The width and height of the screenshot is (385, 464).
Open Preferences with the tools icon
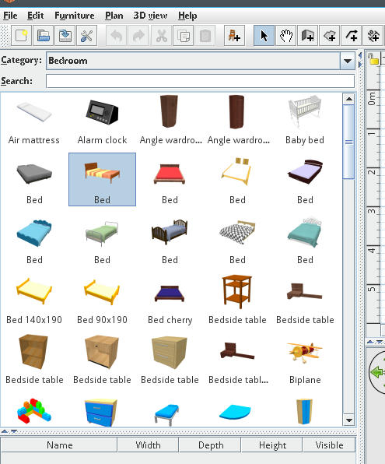point(86,36)
